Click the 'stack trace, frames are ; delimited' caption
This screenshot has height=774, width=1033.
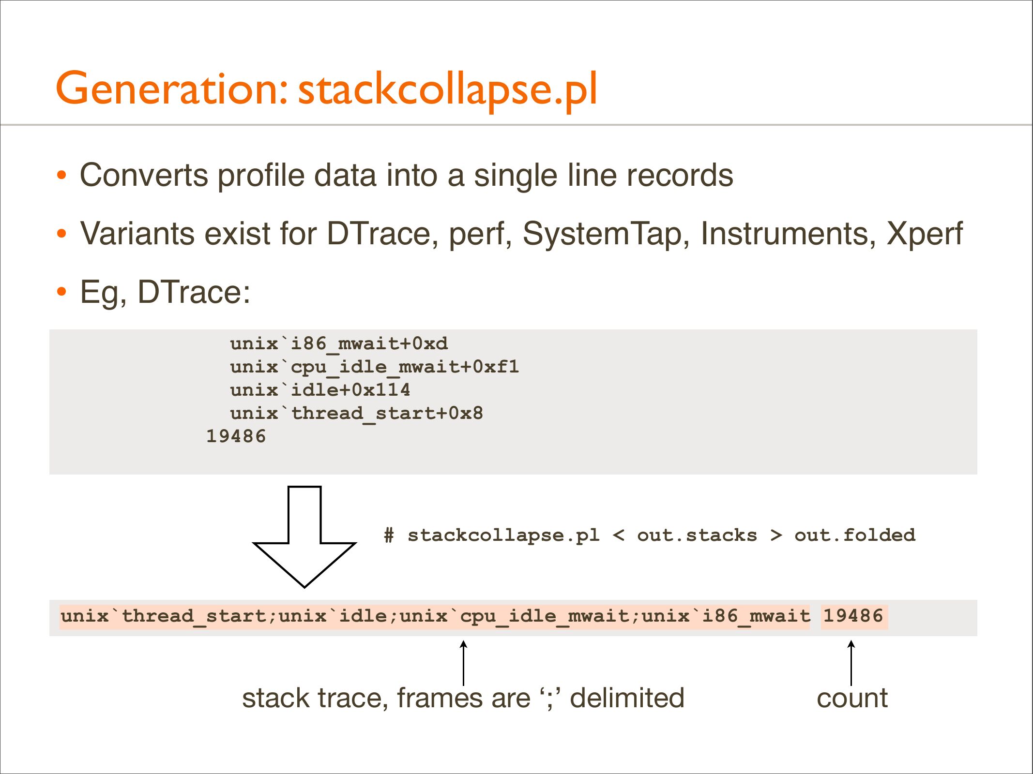tap(463, 699)
